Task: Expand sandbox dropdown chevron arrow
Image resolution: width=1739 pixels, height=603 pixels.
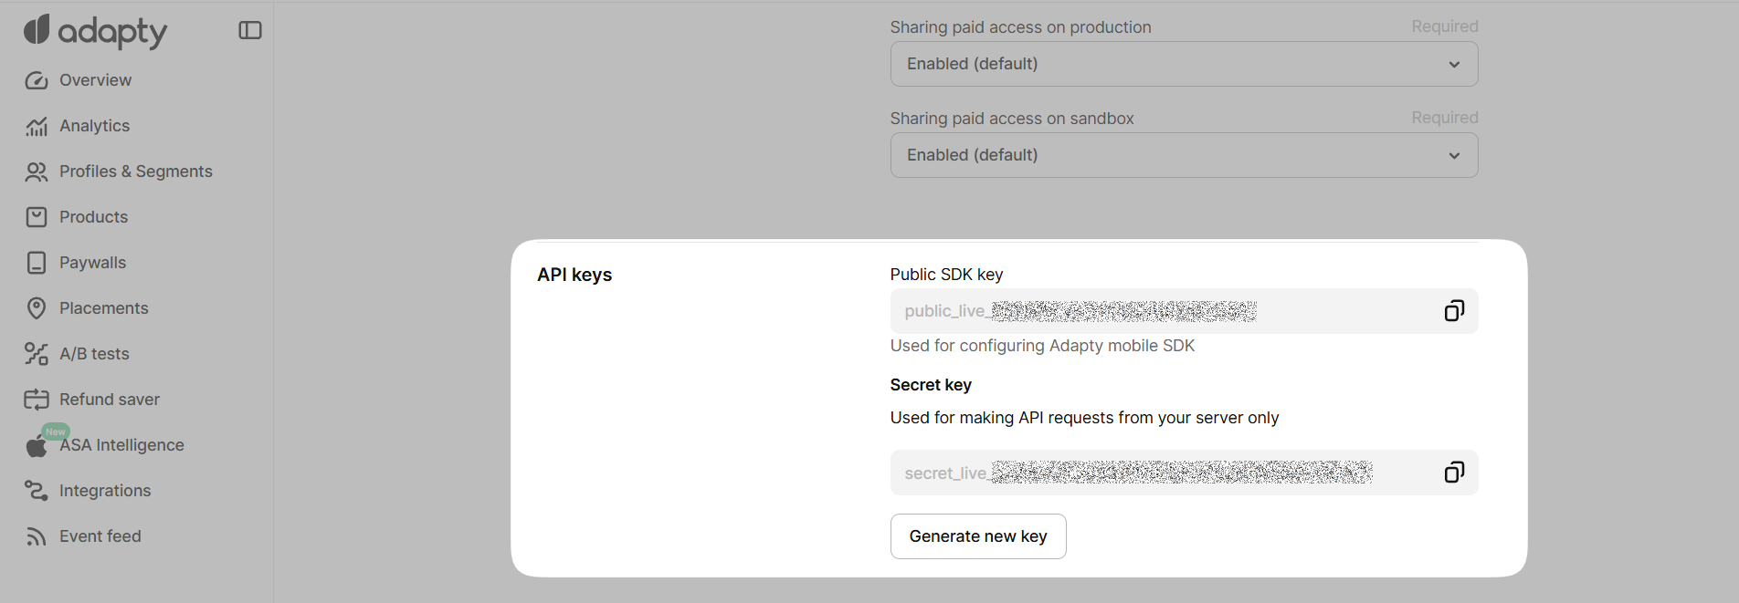Action: coord(1454,156)
